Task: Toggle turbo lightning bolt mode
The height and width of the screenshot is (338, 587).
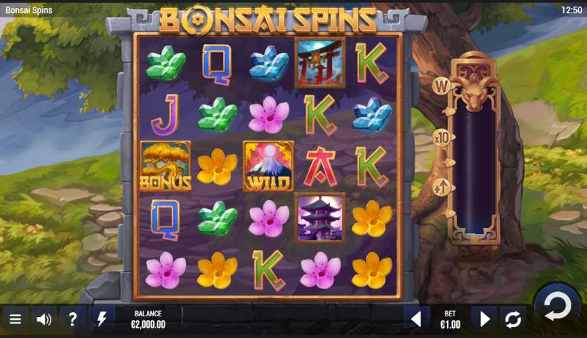Action: click(x=101, y=319)
